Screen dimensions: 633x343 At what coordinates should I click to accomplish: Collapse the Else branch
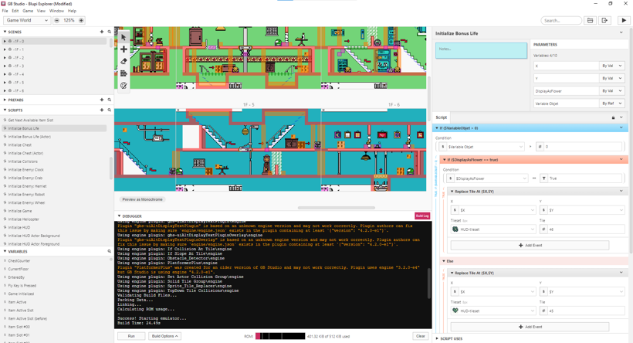click(443, 261)
